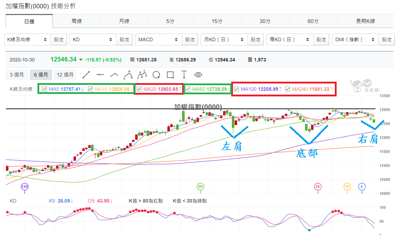Select the angle line drawing tool
The width and height of the screenshot is (400, 235).
[114, 75]
